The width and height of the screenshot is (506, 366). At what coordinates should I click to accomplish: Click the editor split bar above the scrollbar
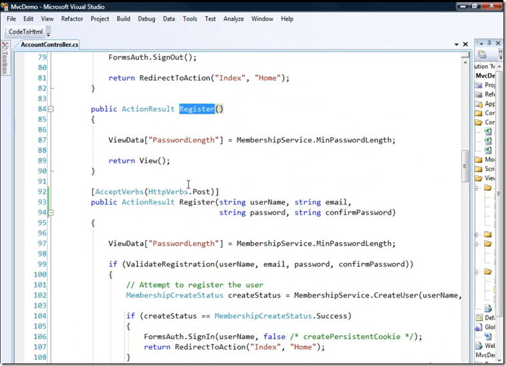point(465,55)
